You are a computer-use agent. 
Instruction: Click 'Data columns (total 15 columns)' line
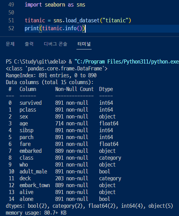click(x=50, y=82)
